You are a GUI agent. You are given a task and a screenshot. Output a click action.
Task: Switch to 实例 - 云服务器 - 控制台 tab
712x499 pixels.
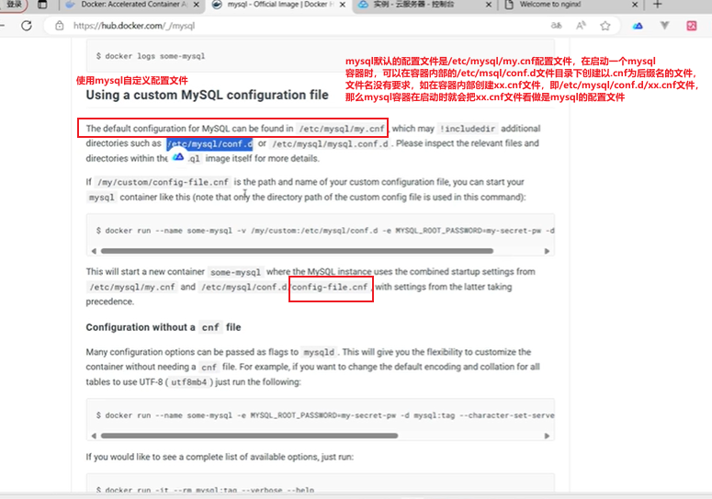[425, 5]
